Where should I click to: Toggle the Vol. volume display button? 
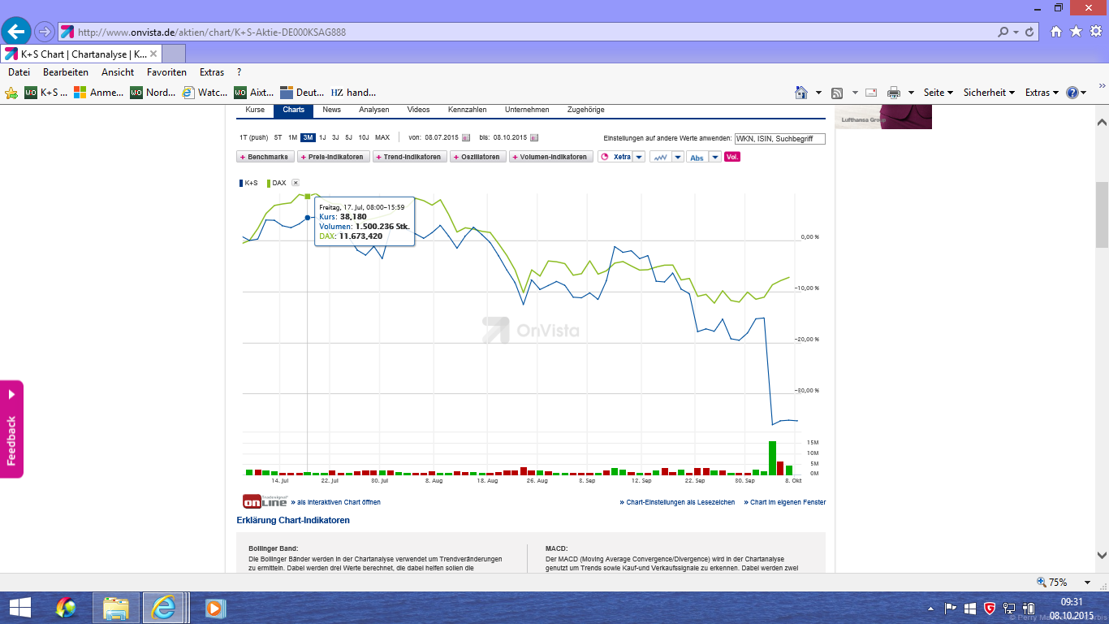click(731, 157)
